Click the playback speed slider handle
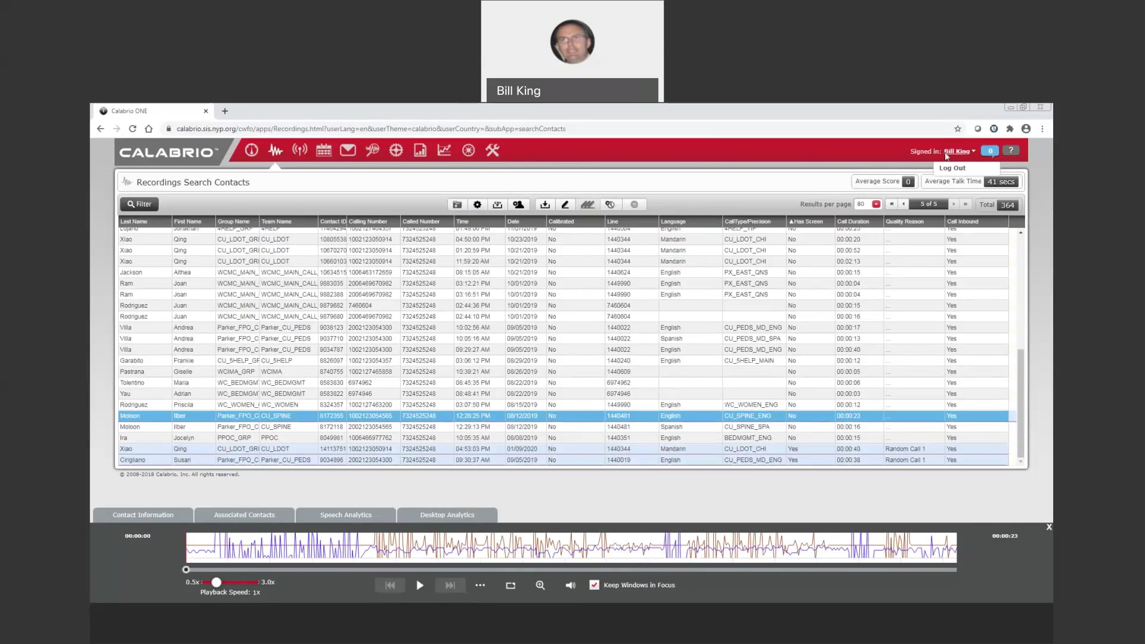1145x644 pixels. (x=216, y=582)
